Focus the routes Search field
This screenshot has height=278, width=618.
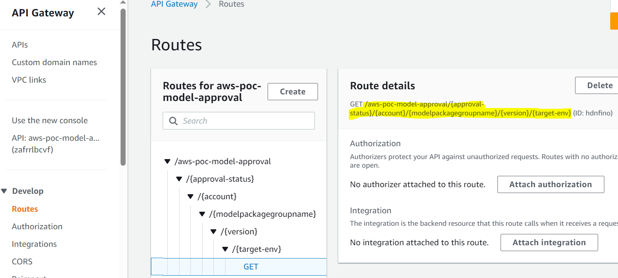pos(239,121)
